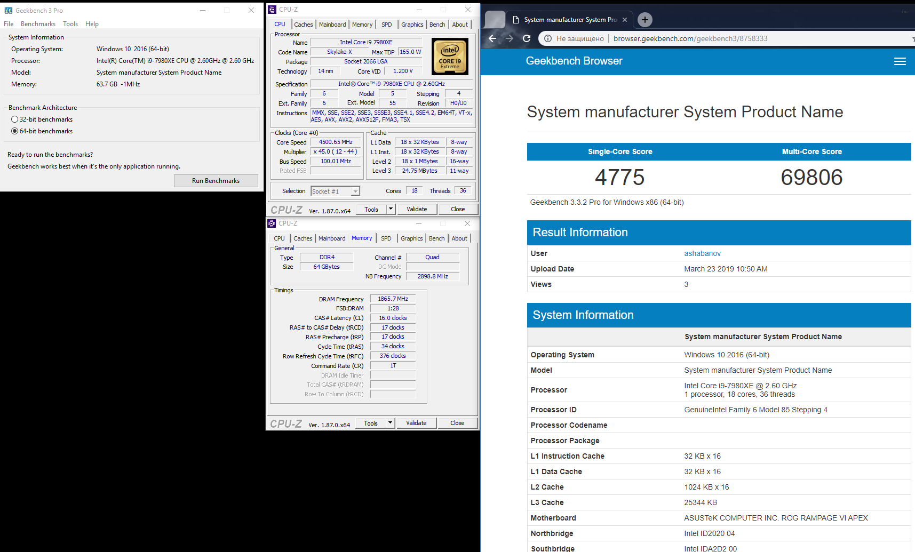This screenshot has width=915, height=552.
Task: Go forward in the browser
Action: click(510, 38)
